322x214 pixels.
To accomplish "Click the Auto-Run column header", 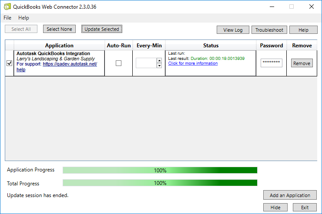I will [119, 46].
